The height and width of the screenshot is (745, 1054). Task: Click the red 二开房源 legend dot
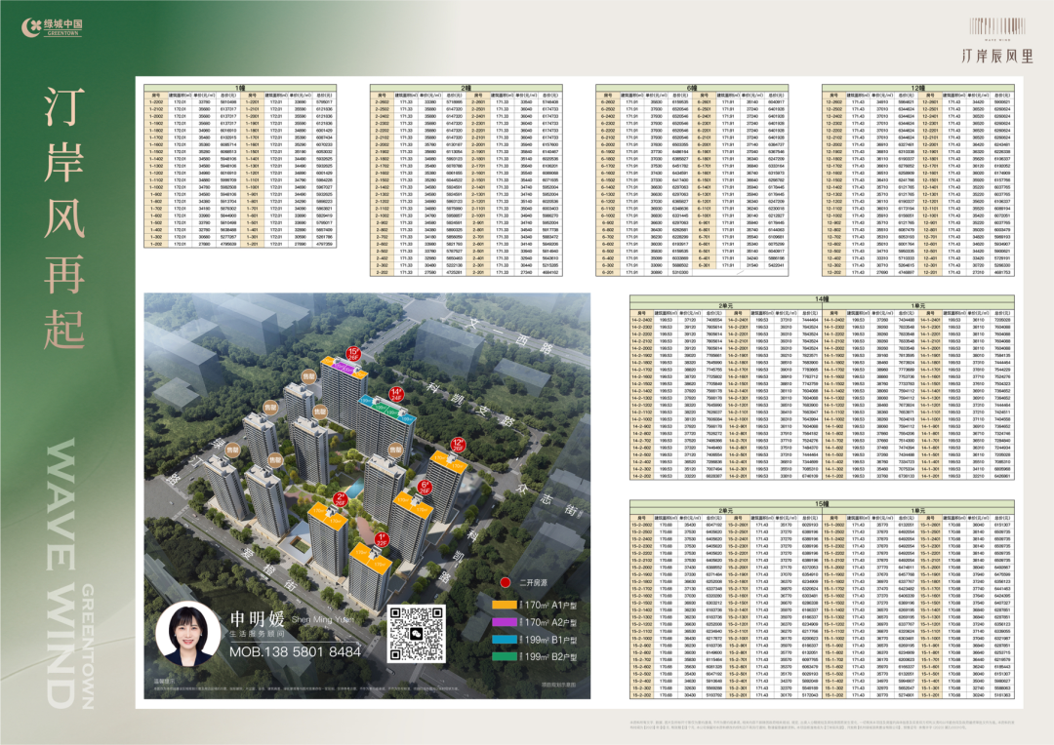505,582
